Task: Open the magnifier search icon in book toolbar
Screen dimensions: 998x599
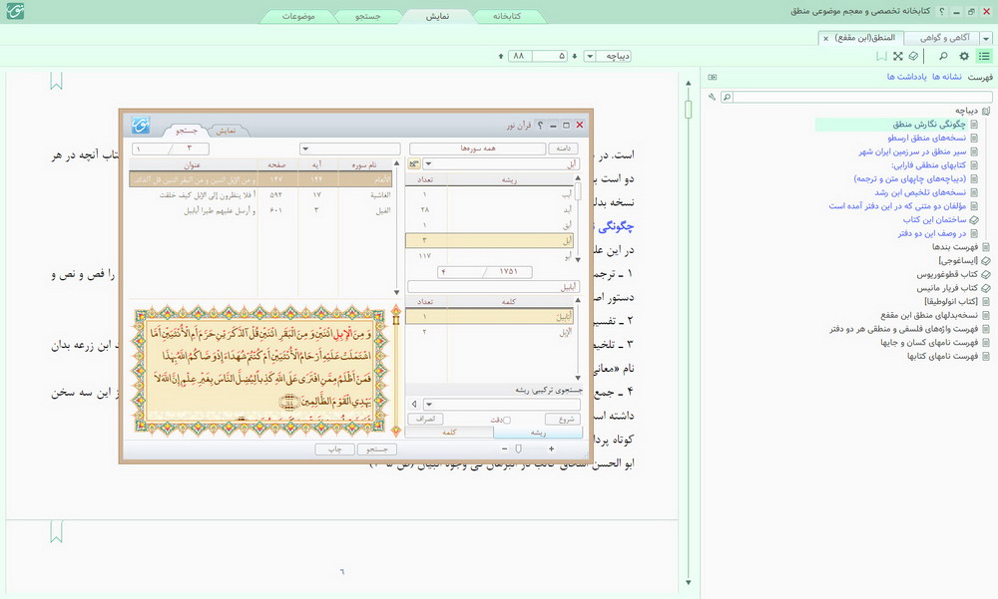Action: click(943, 56)
